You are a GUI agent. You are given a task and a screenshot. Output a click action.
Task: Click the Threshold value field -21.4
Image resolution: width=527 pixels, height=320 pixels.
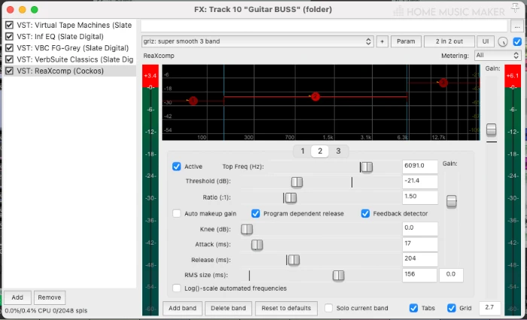[x=420, y=182]
